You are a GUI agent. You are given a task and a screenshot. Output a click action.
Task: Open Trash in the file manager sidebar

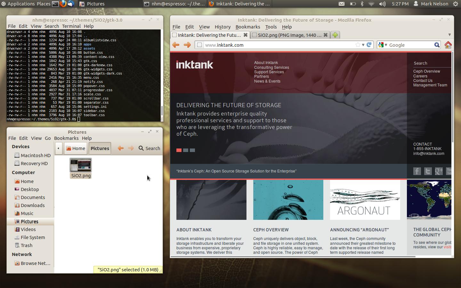coord(23,245)
